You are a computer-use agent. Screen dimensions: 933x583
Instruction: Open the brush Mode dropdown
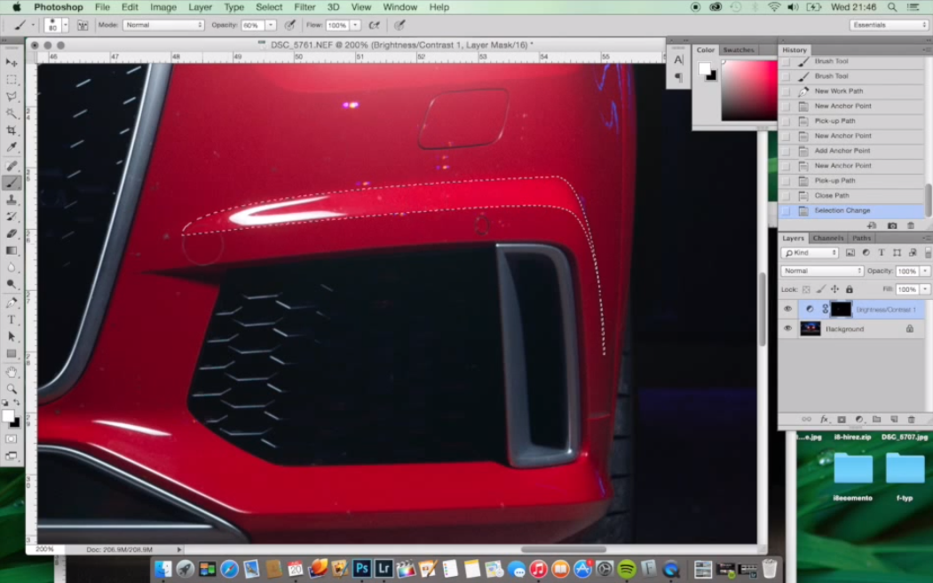tap(163, 25)
